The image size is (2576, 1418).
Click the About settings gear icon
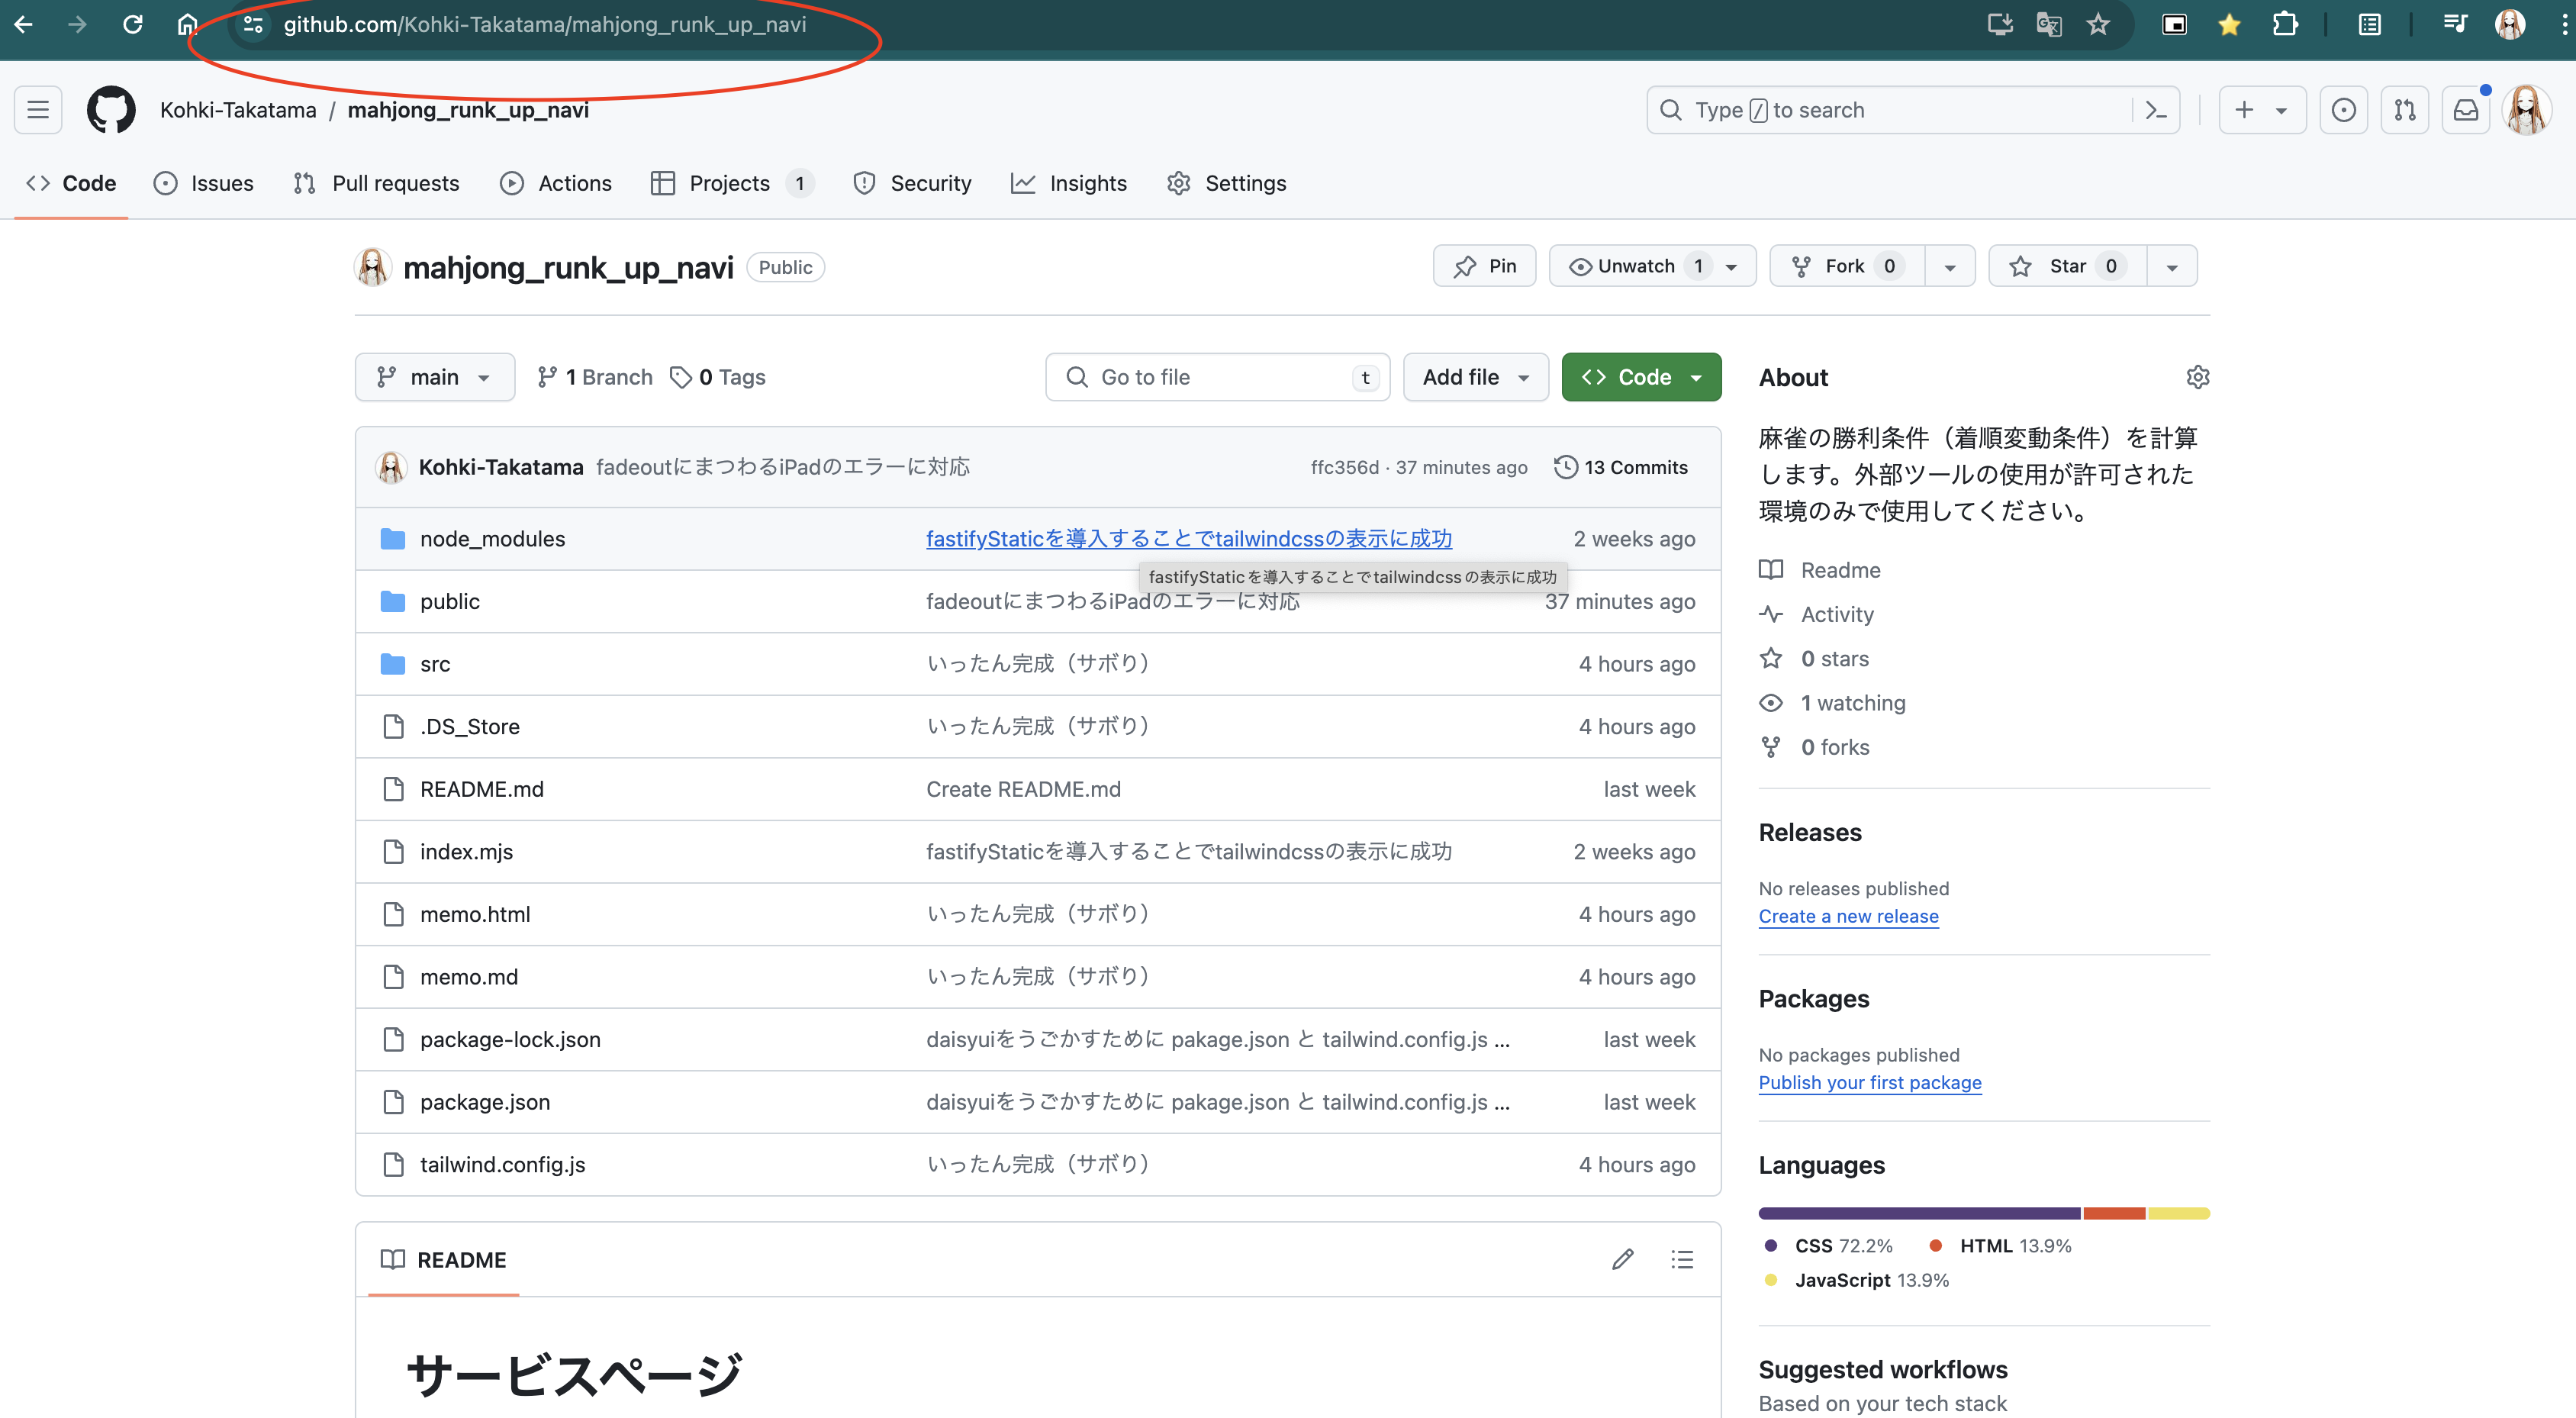click(2197, 377)
